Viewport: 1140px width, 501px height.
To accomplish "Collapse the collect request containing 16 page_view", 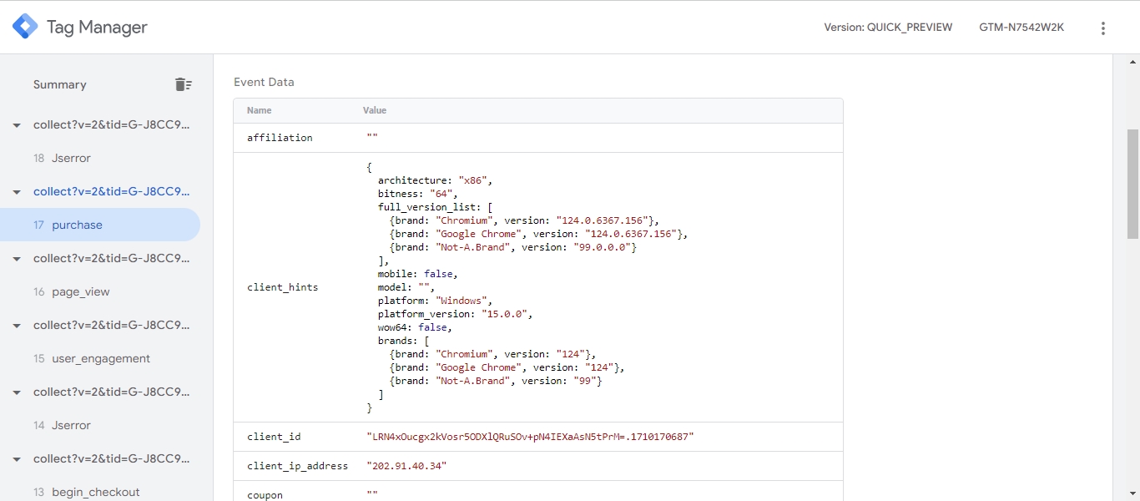I will coord(17,259).
